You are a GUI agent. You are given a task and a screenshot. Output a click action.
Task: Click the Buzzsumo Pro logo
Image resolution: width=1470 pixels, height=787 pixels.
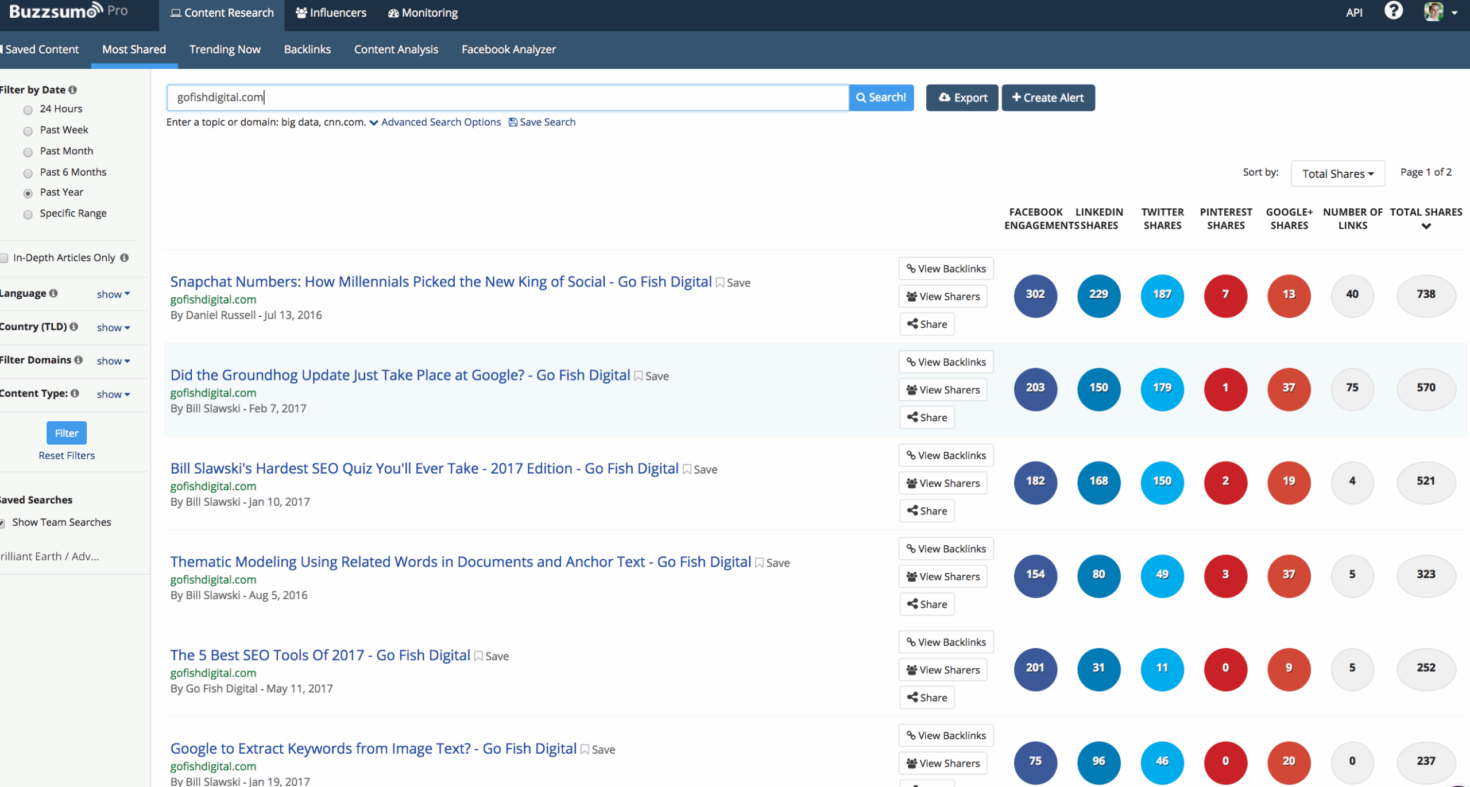point(68,11)
